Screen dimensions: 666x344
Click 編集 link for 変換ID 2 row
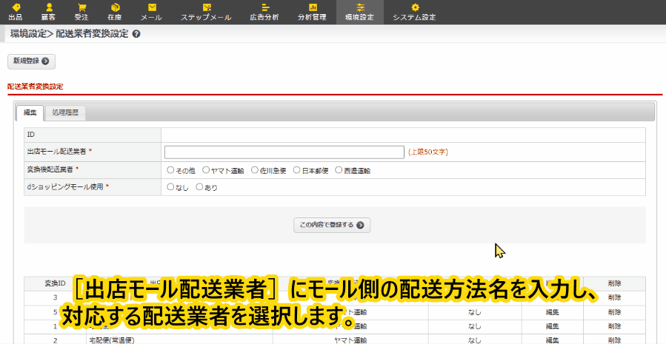tap(551, 340)
